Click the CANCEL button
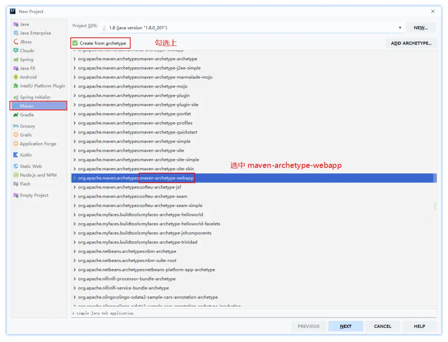The width and height of the screenshot is (448, 342). pyautogui.click(x=383, y=326)
